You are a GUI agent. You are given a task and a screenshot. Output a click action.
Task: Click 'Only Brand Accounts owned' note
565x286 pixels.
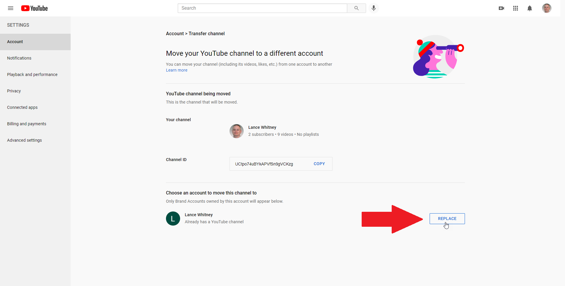(225, 201)
